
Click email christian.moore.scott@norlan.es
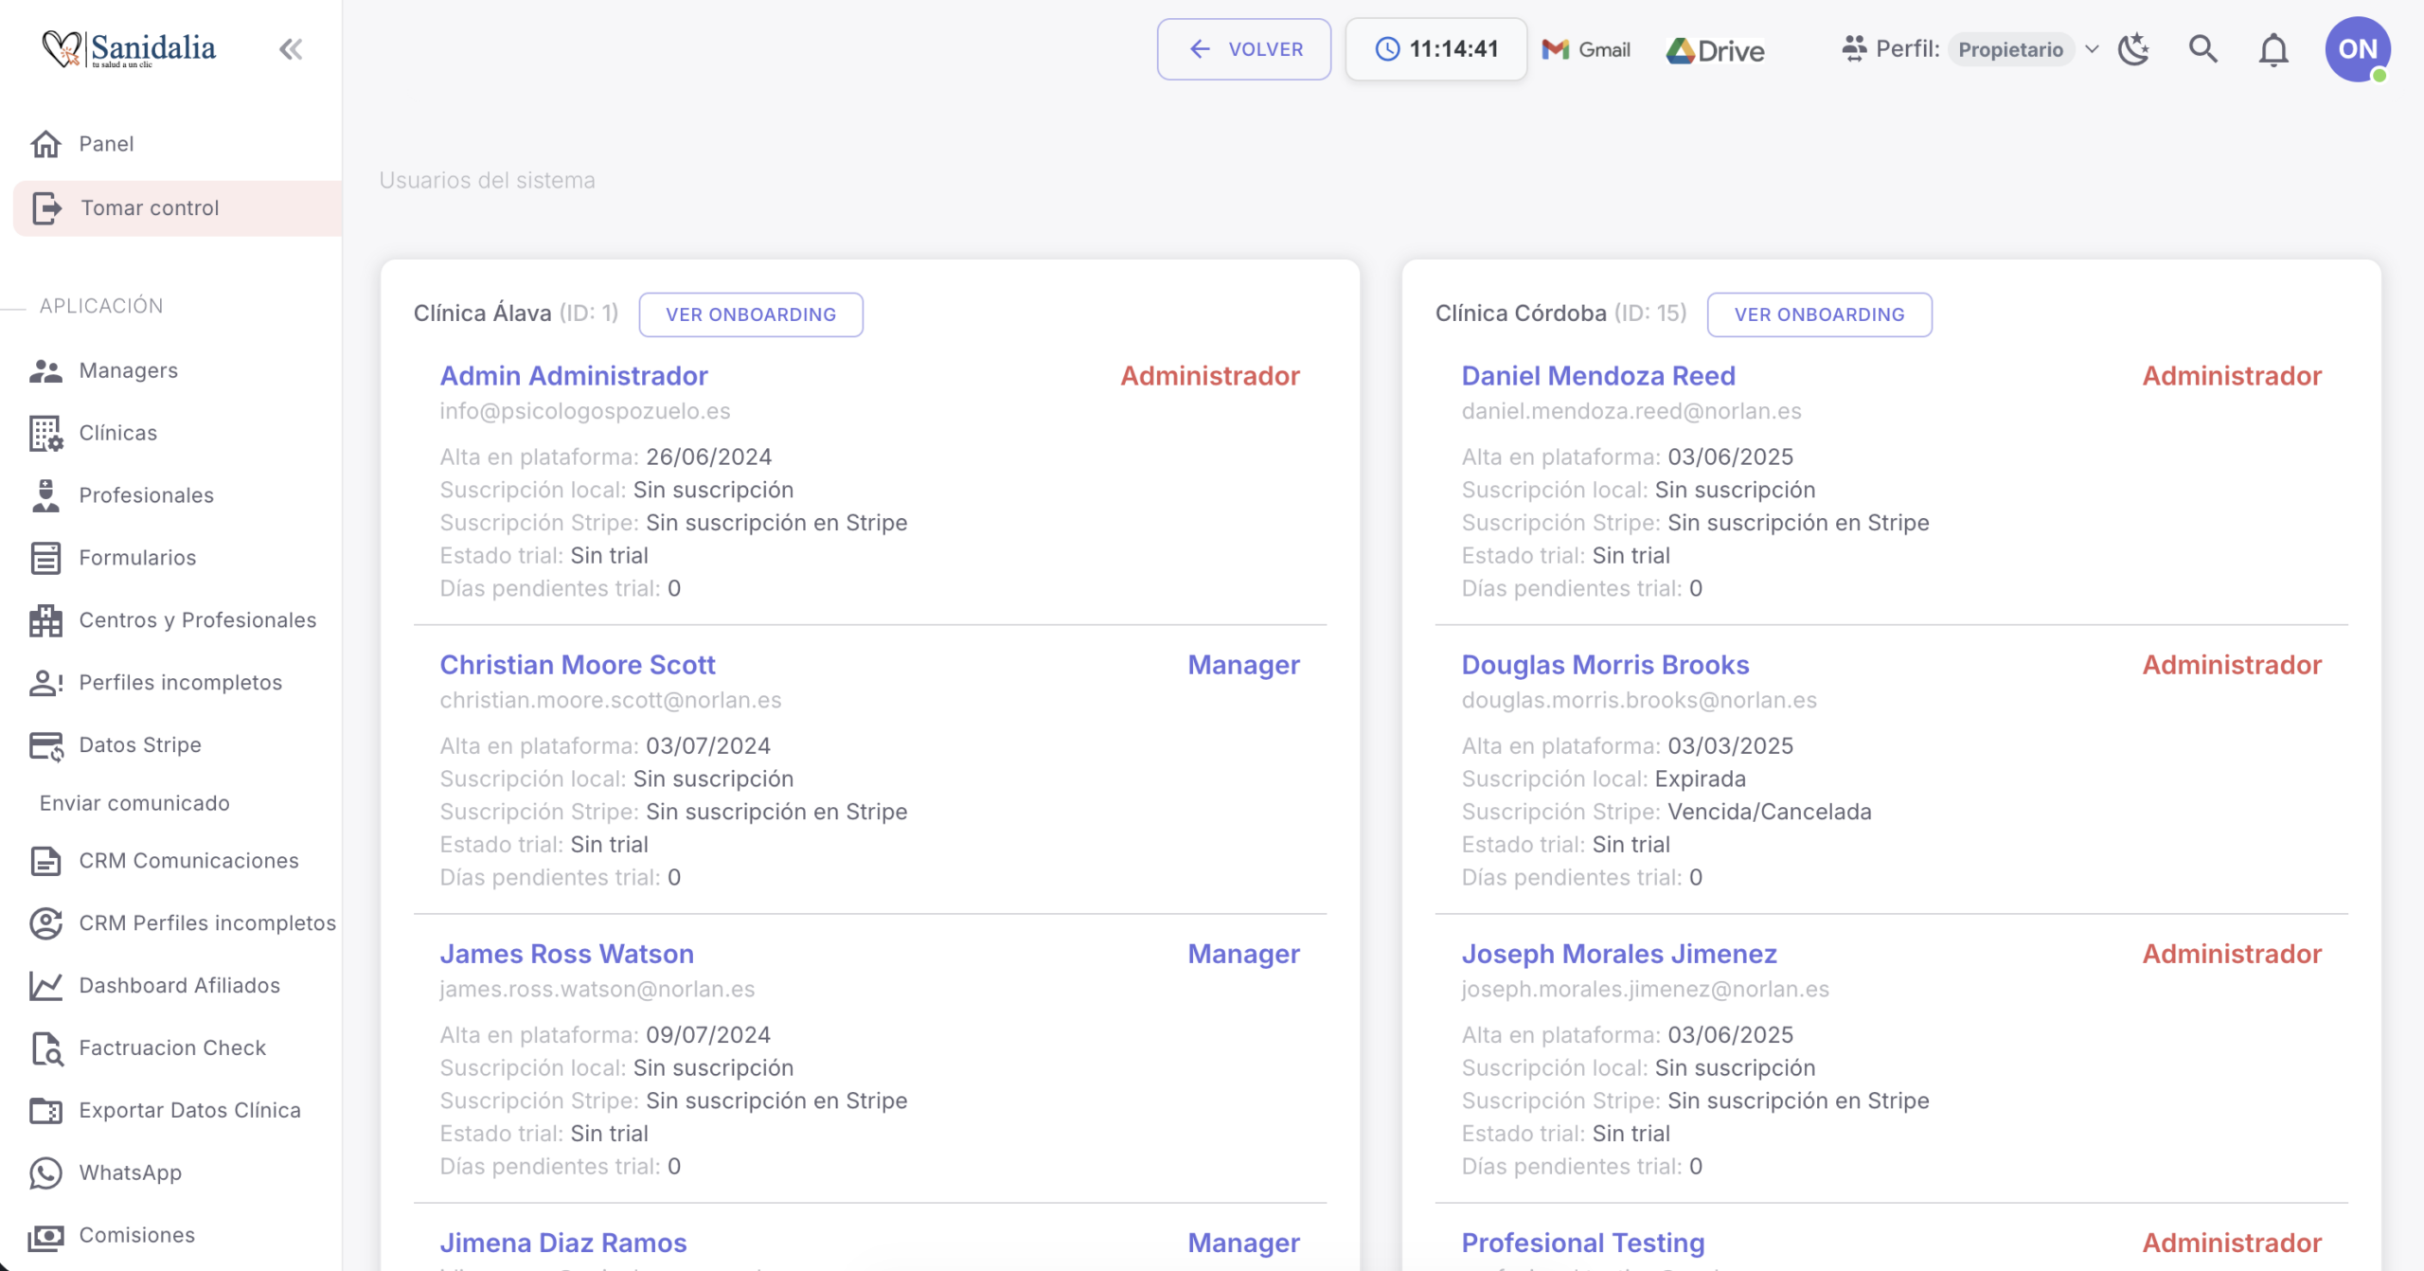point(611,700)
